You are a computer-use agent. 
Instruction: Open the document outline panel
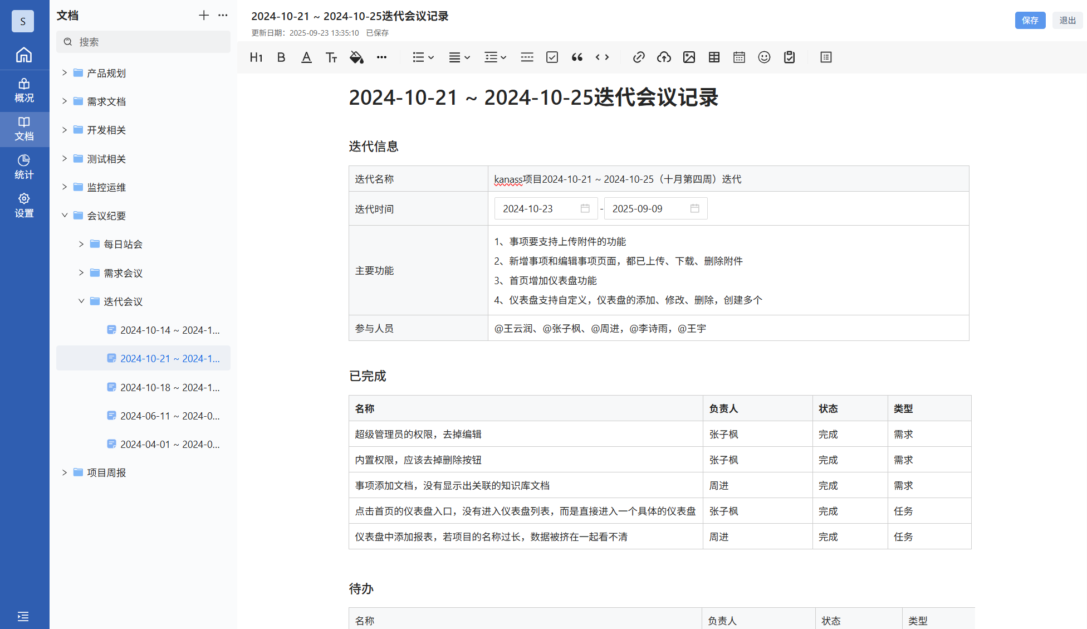(x=826, y=57)
